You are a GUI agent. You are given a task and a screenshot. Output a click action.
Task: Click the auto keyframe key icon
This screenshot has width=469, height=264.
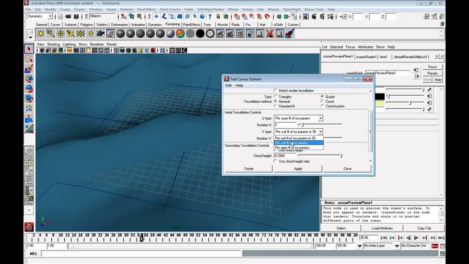[435, 246]
